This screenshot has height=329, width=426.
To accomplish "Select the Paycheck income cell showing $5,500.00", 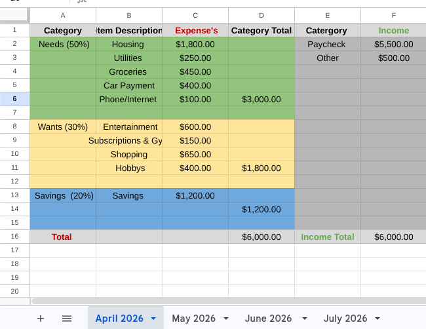I will 393,44.
